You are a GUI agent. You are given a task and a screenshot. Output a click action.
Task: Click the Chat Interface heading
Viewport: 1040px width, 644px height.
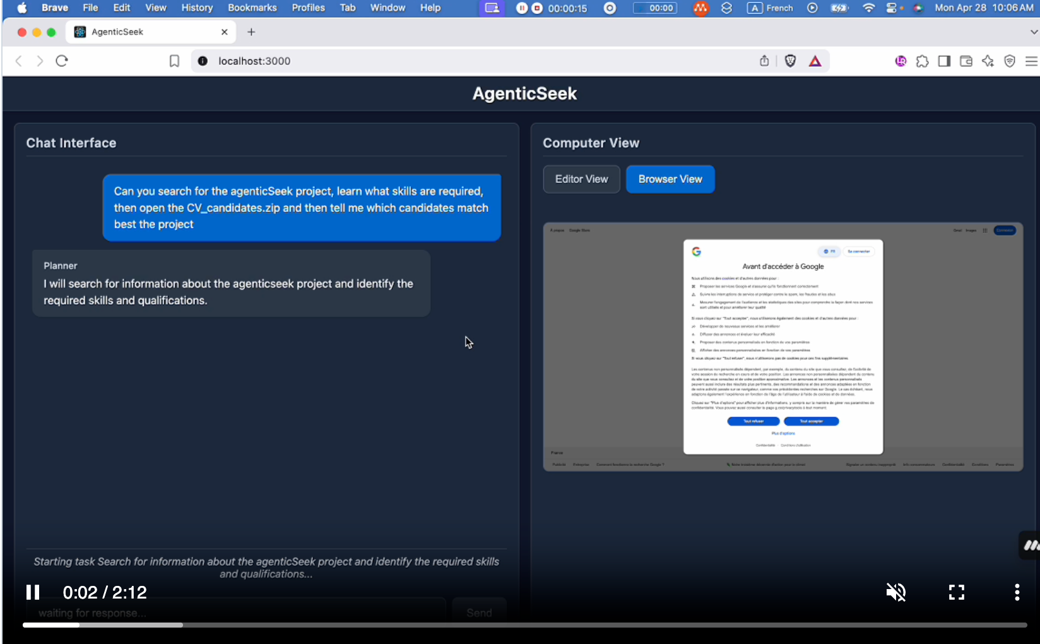tap(71, 143)
